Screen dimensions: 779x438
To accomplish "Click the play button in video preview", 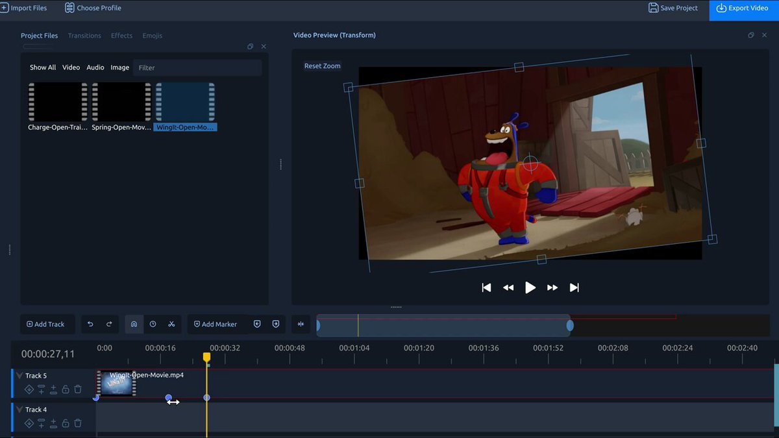I will [x=530, y=287].
